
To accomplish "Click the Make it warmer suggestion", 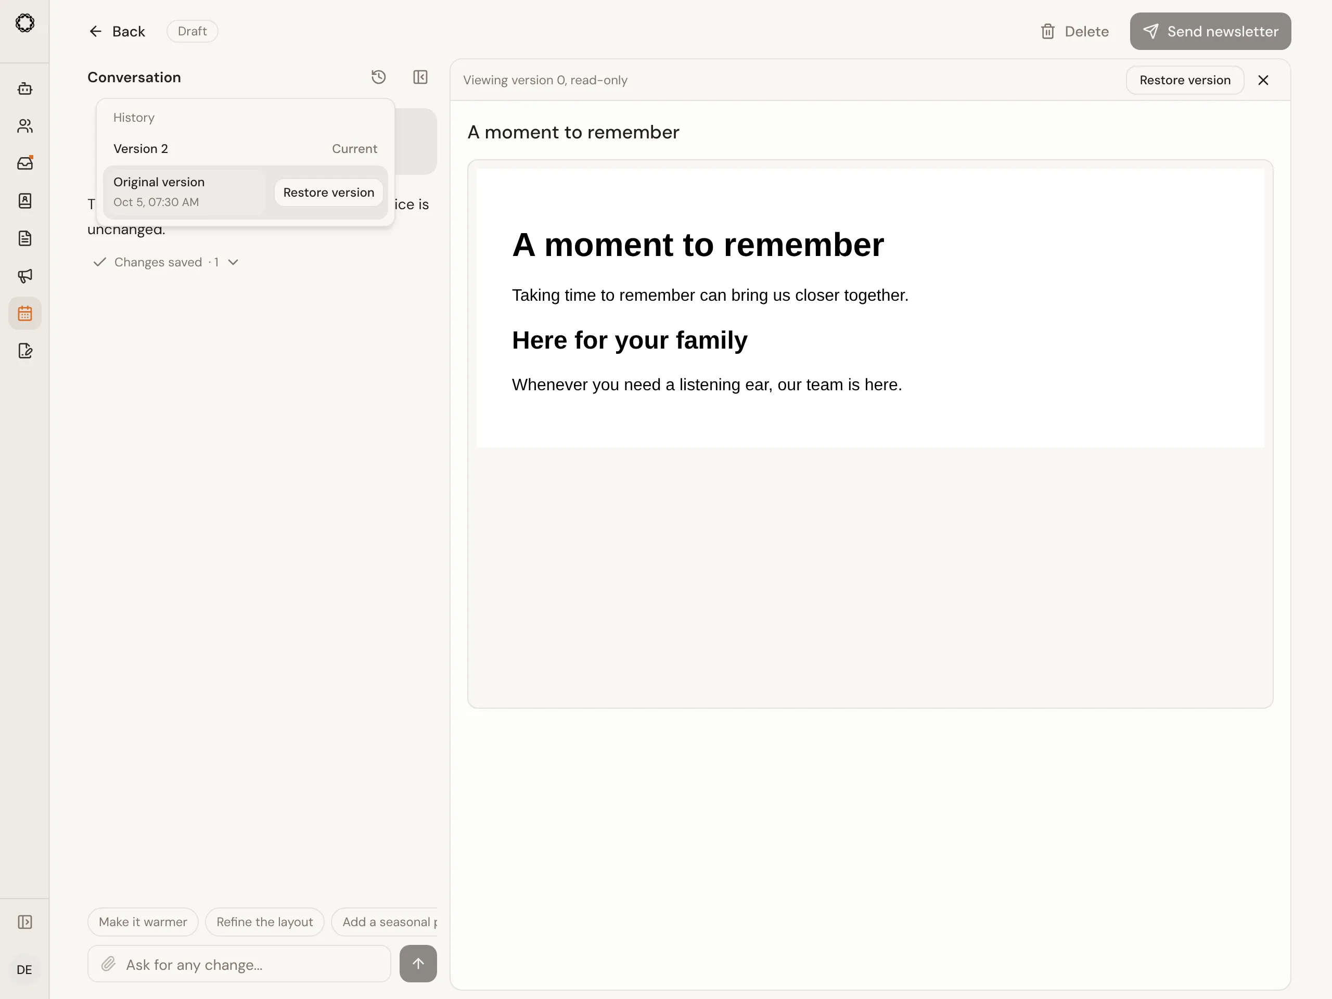I will [x=143, y=922].
